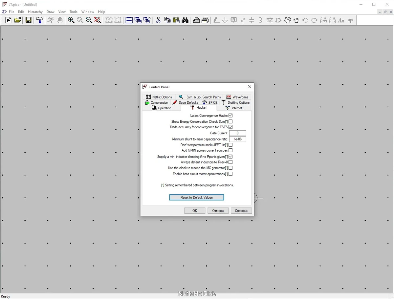Viewport: 394px width, 299px height.
Task: Click the Cut scissors icon
Action: coord(158,20)
